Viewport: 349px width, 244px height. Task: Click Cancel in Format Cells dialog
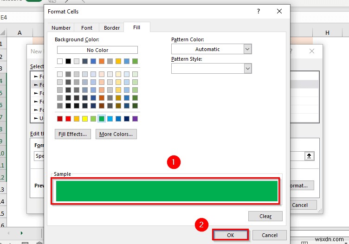[x=270, y=235]
